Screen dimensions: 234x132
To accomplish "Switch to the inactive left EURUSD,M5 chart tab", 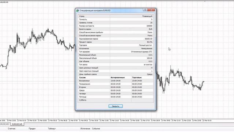I will tap(5, 124).
